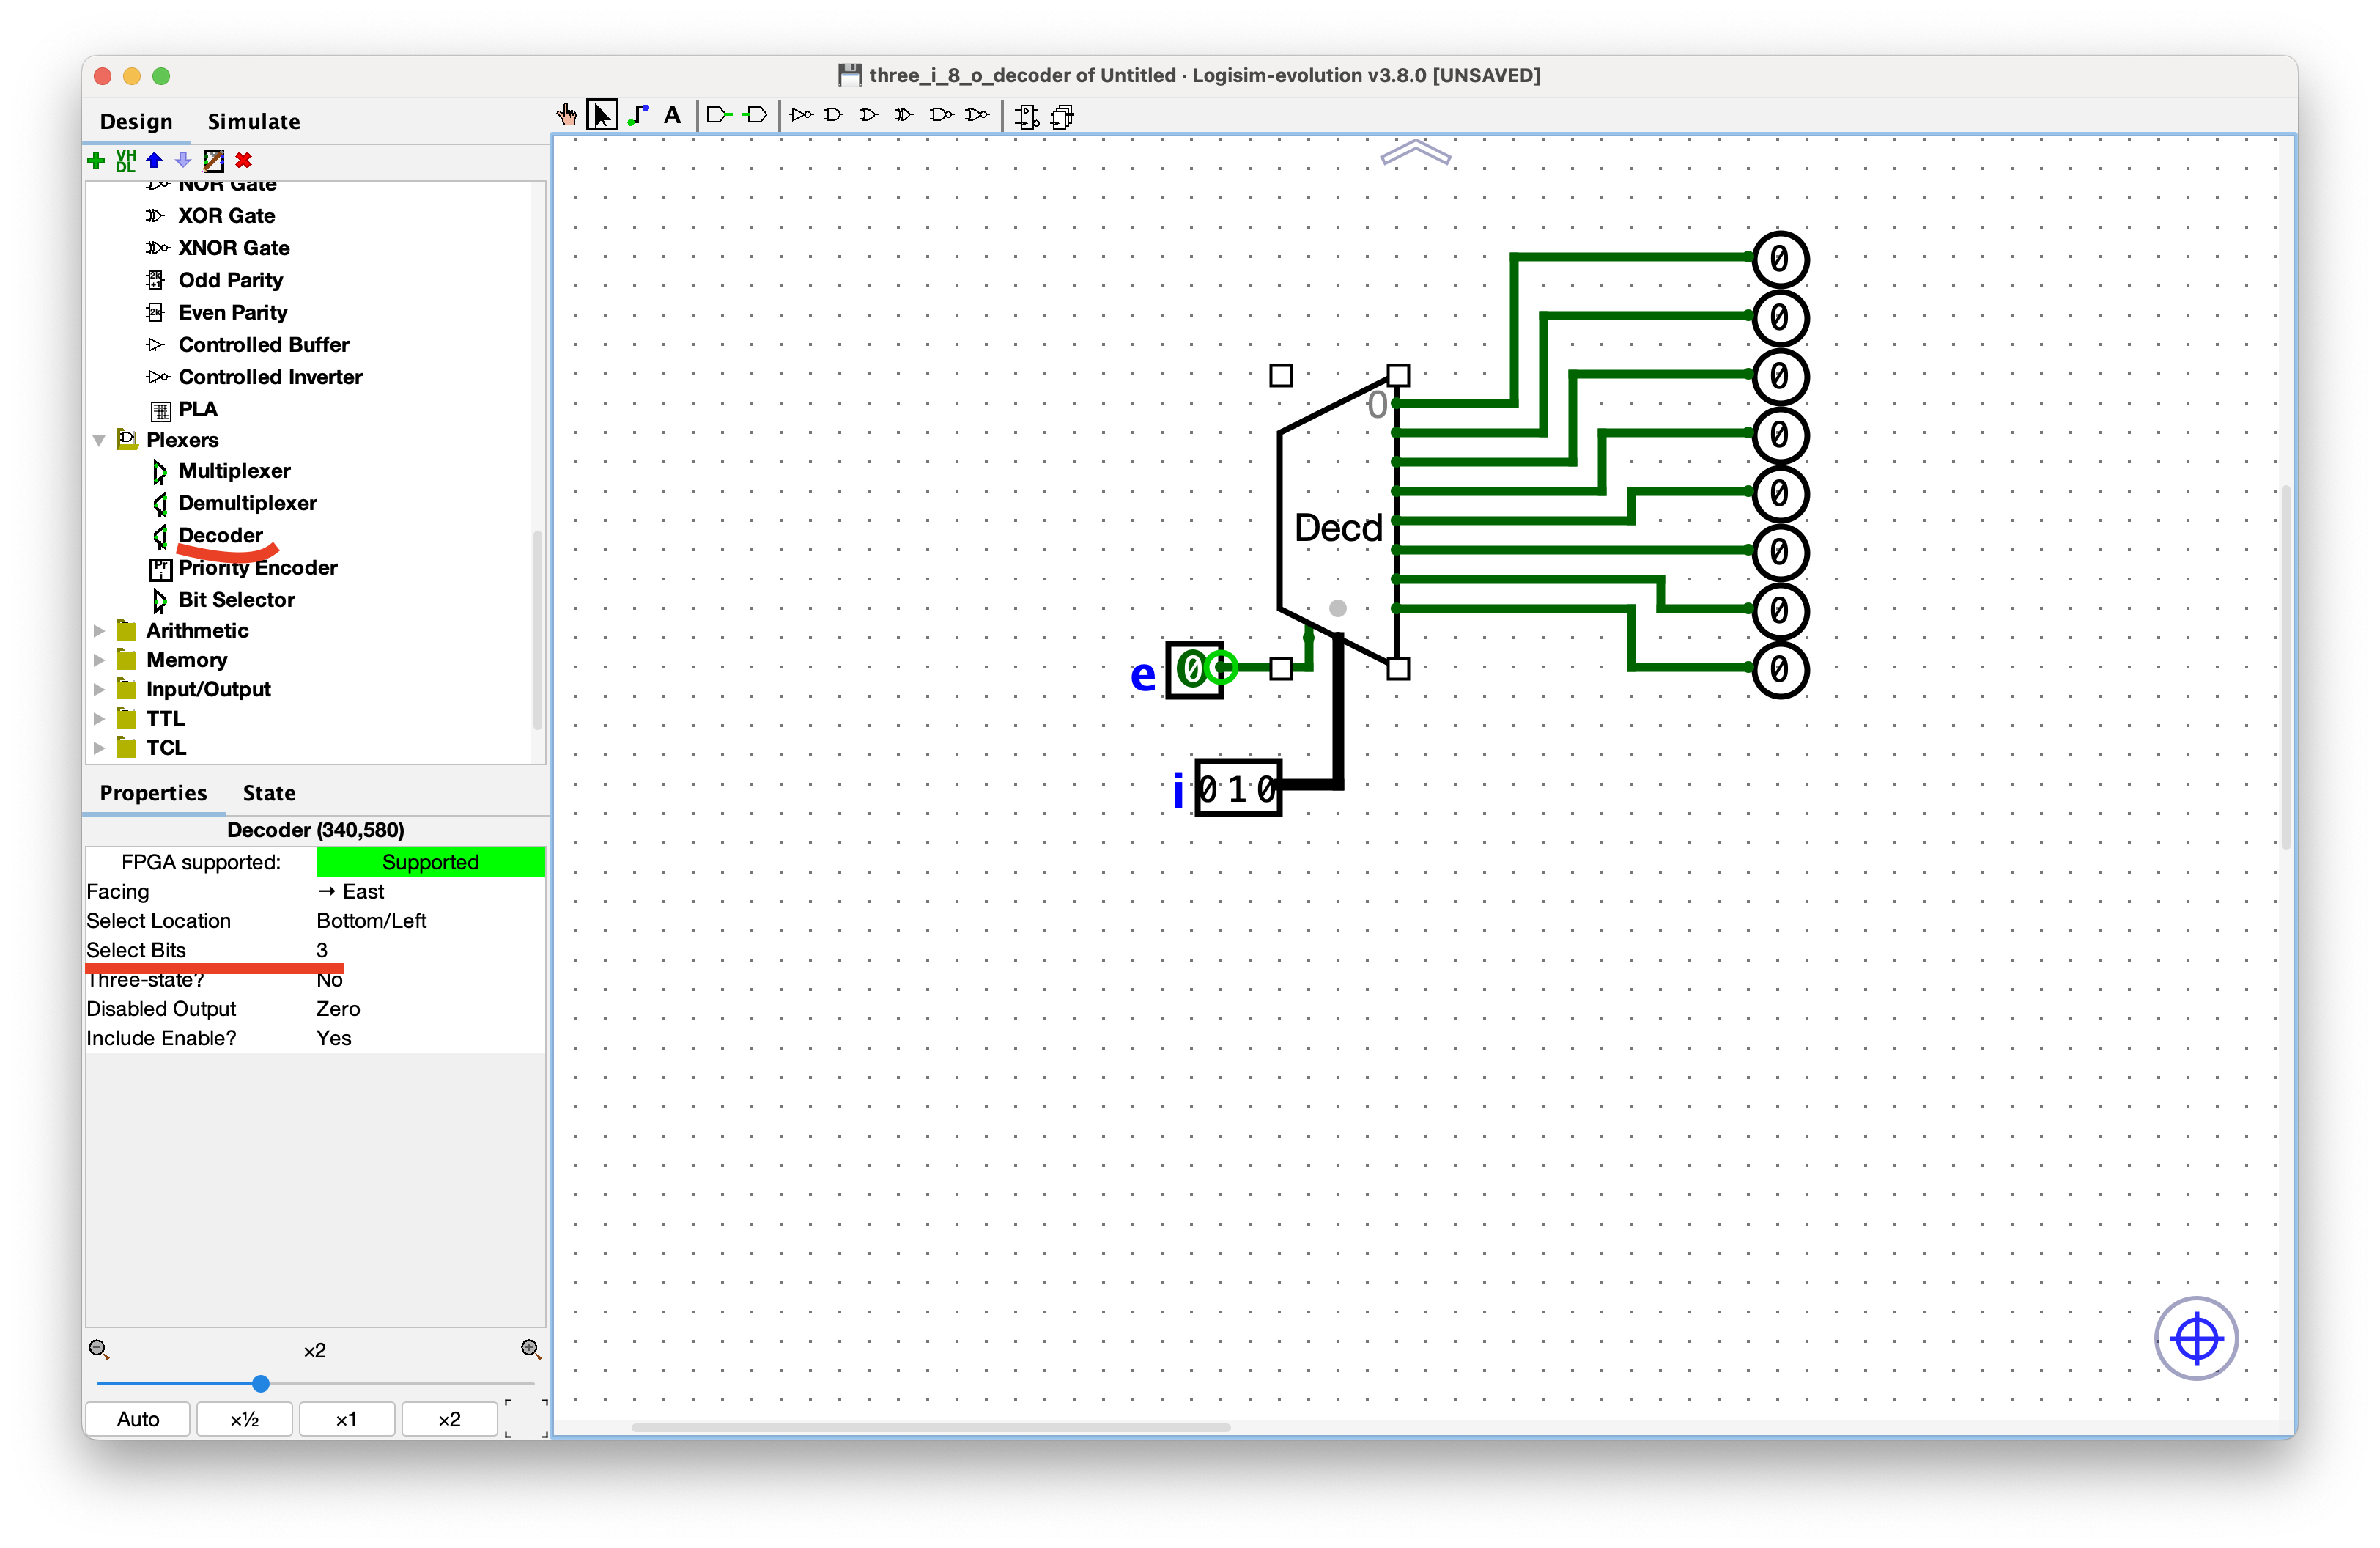Set zoom to ×½
This screenshot has height=1548, width=2380.
244,1419
